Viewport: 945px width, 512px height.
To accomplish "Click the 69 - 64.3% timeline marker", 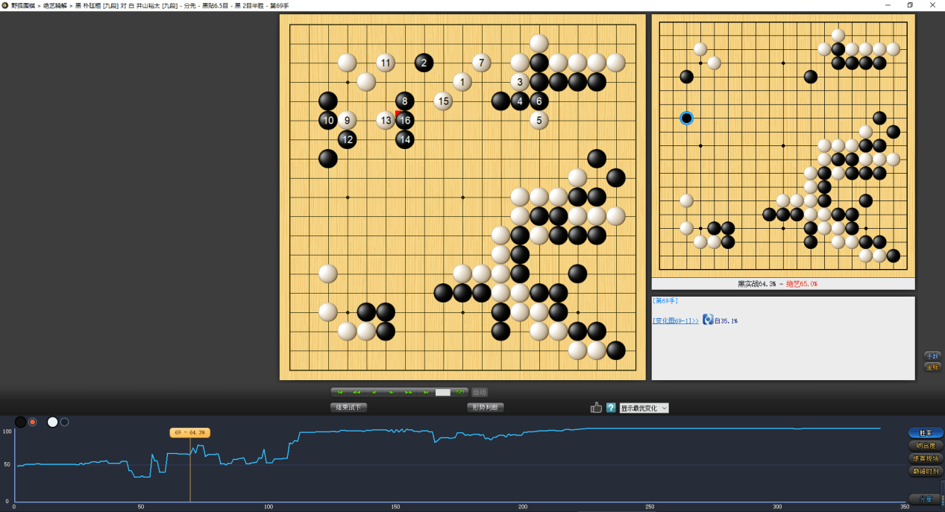I will coord(189,432).
